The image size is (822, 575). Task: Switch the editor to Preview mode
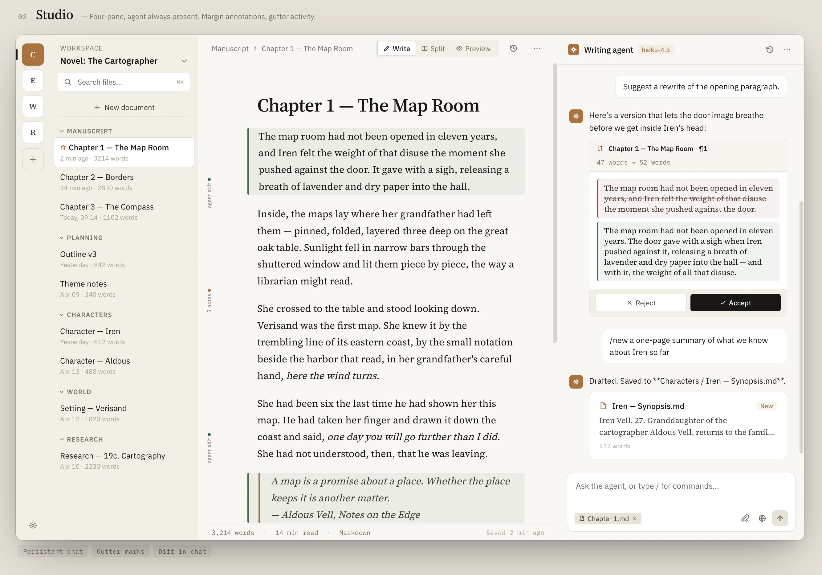(x=473, y=49)
